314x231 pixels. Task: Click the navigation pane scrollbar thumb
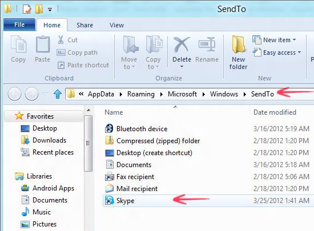click(x=88, y=143)
